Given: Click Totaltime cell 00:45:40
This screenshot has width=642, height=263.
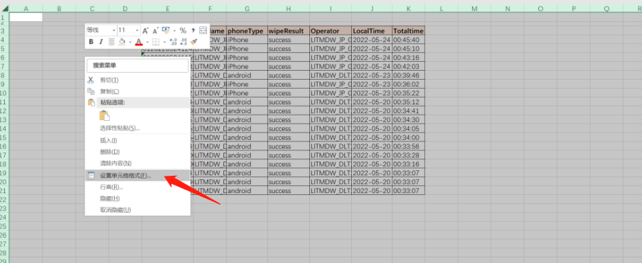Looking at the screenshot, I should [x=408, y=40].
